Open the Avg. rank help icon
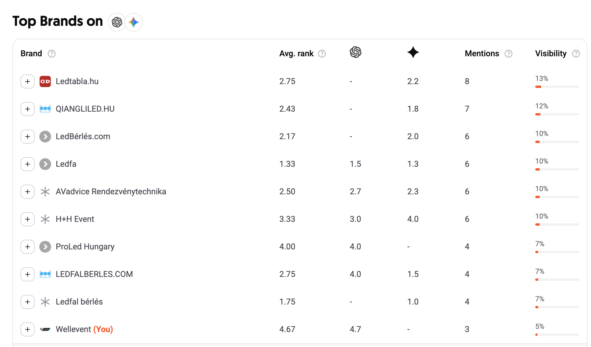The height and width of the screenshot is (347, 591). (322, 54)
